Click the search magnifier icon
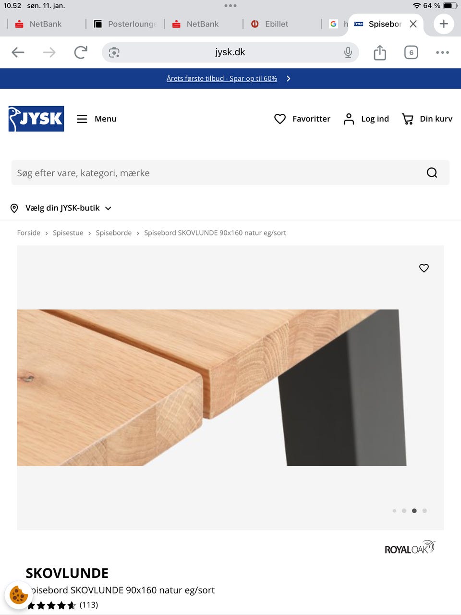Viewport: 461px width, 615px height. pos(432,172)
